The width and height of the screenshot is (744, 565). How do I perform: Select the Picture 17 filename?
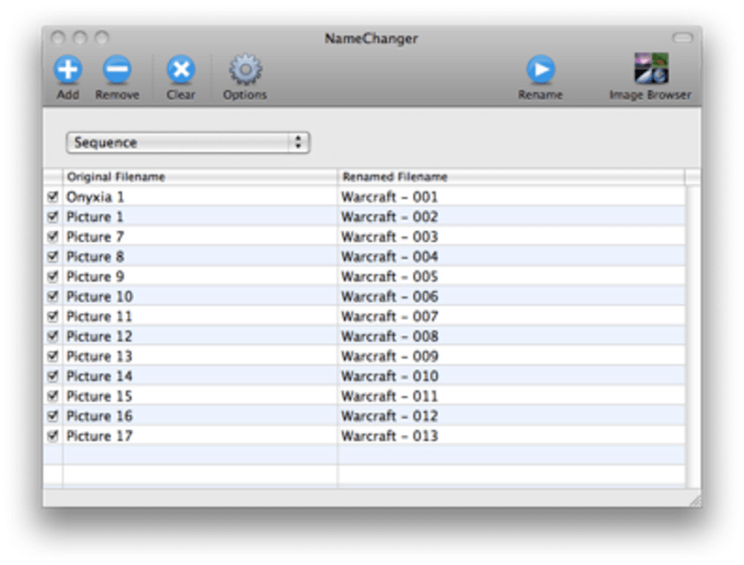(99, 436)
